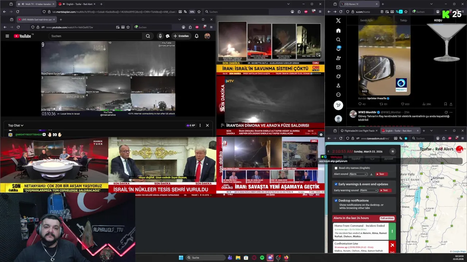Open Confrontation Line alert entry
Screen dimensions: 467x262
[364, 247]
